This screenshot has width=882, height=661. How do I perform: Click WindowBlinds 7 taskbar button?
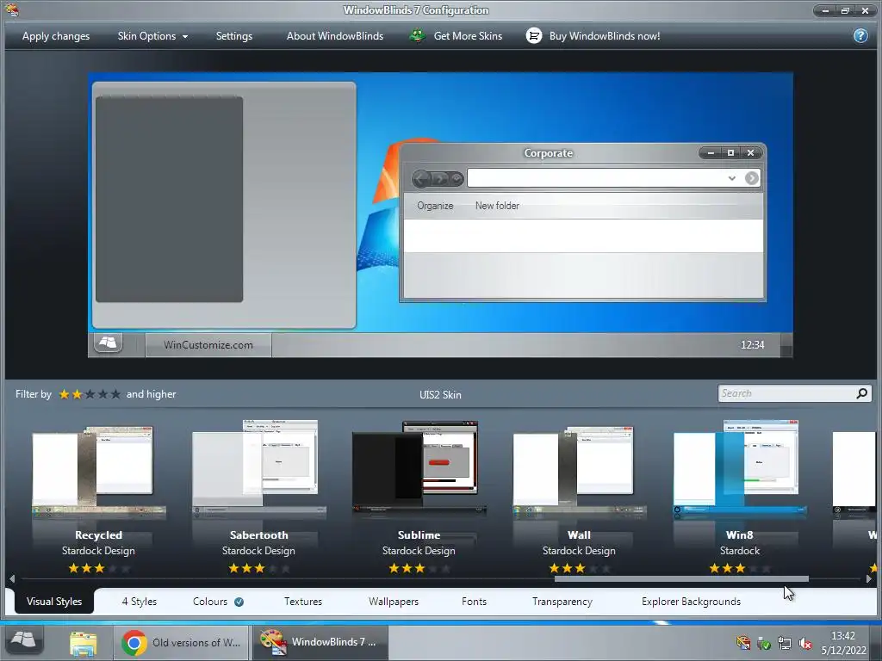320,642
